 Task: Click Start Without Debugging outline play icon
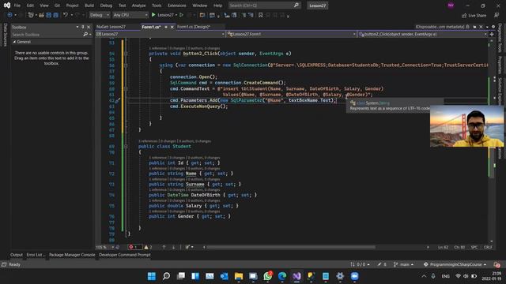182,15
